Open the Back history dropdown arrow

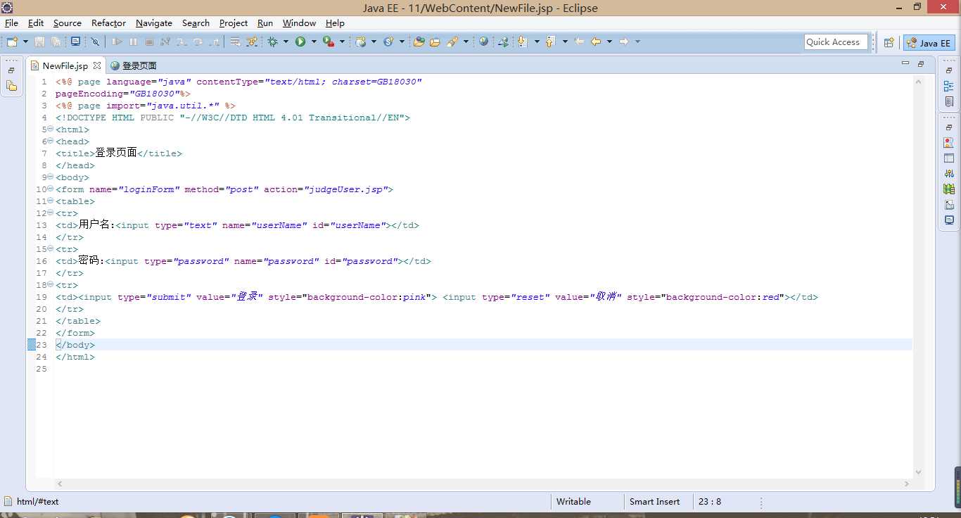[609, 42]
